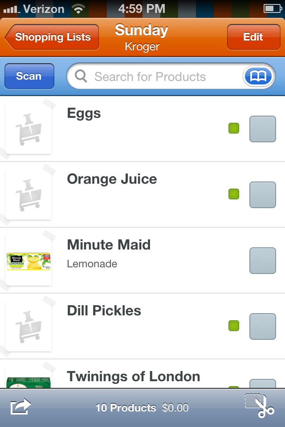The image size is (285, 427).
Task: Tap the share list icon
Action: click(21, 407)
